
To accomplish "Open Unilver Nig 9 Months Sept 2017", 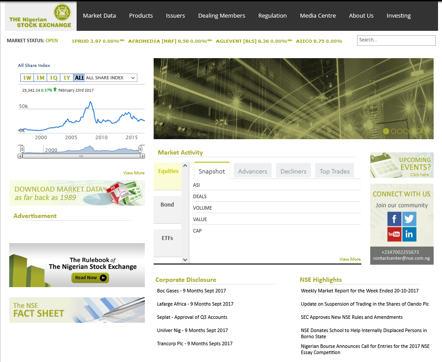I will click(192, 330).
